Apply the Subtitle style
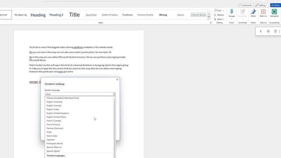 (x=91, y=15)
